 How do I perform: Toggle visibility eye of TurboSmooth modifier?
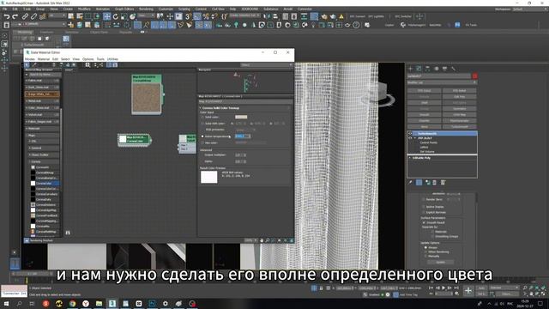coord(410,134)
